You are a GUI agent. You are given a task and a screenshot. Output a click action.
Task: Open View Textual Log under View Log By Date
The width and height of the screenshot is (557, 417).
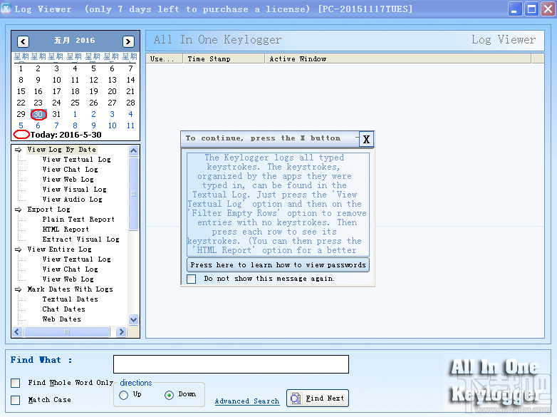tap(76, 160)
